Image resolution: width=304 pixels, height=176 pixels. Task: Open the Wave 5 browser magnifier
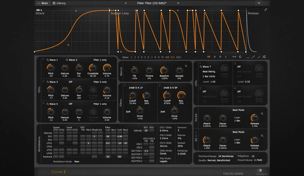pyautogui.click(x=48, y=104)
